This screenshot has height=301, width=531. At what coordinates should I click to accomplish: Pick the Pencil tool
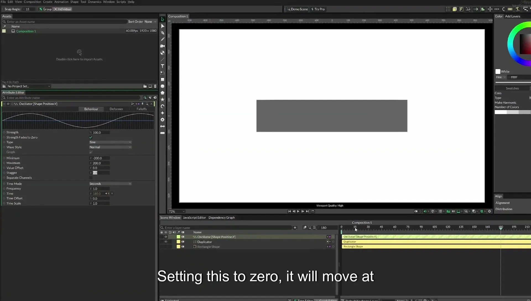(163, 39)
